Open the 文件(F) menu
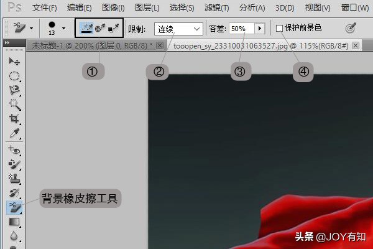Screen dimensions: 373x249 click(x=45, y=8)
